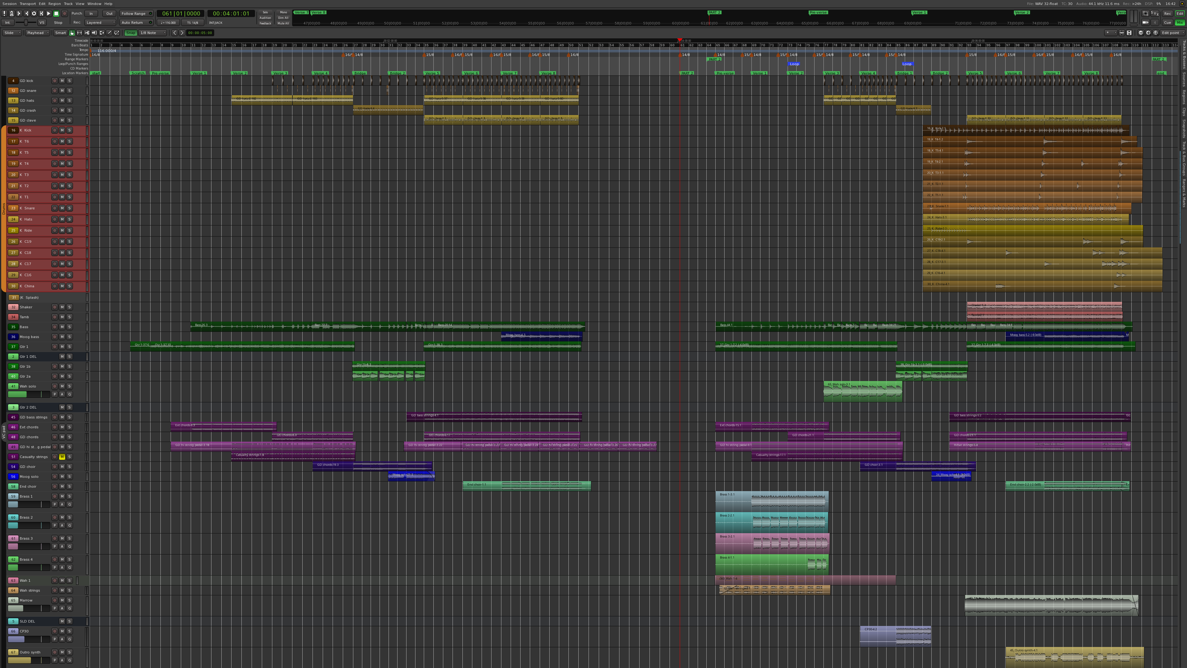Toggle the metronome click icon
The image size is (1187, 668).
[x=11, y=14]
